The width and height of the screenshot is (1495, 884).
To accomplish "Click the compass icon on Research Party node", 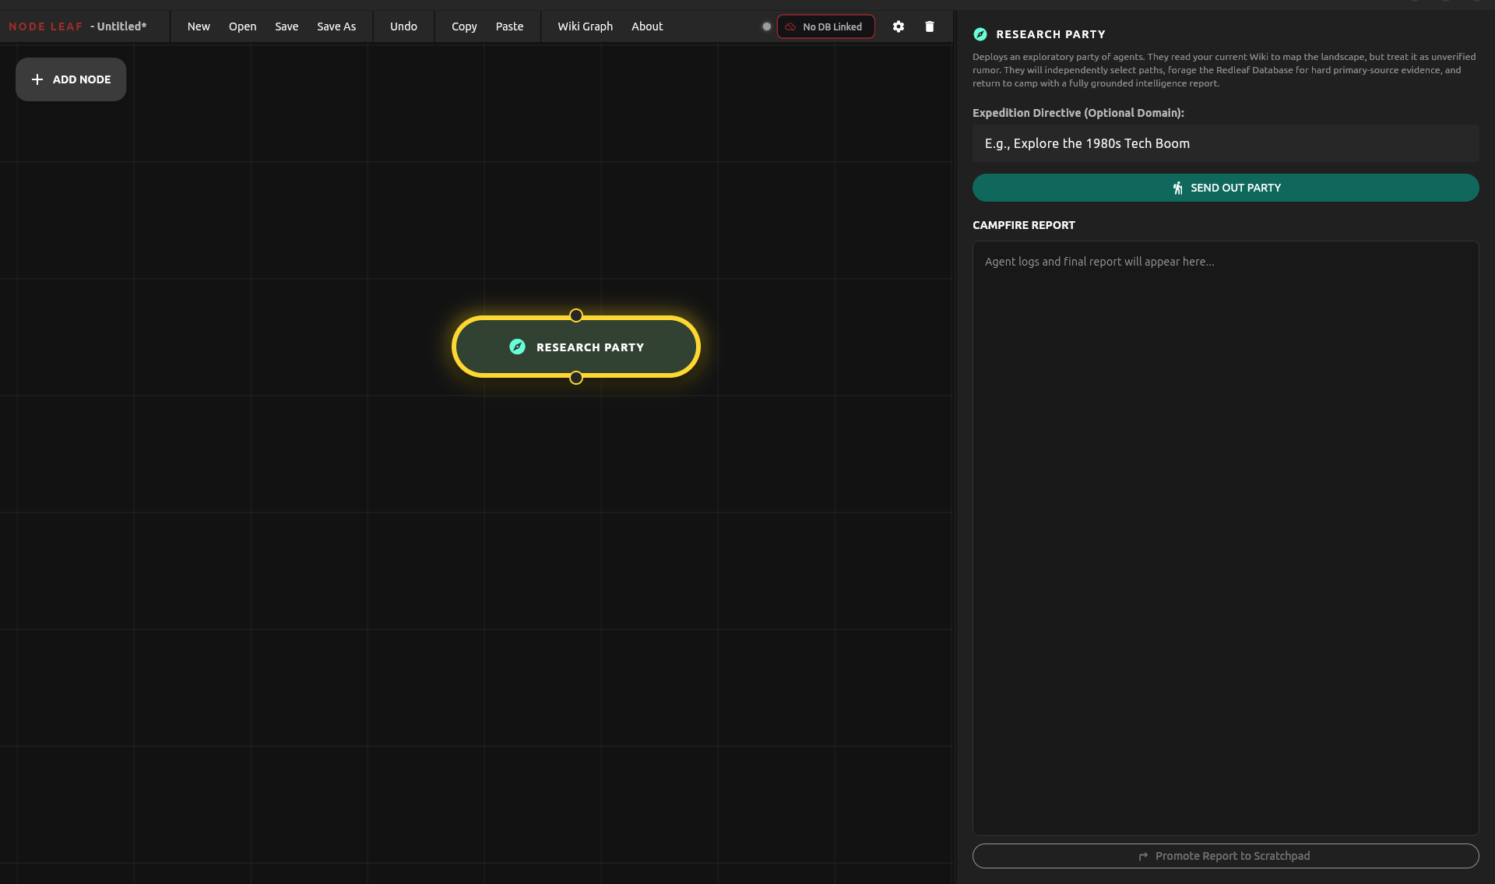I will click(517, 347).
